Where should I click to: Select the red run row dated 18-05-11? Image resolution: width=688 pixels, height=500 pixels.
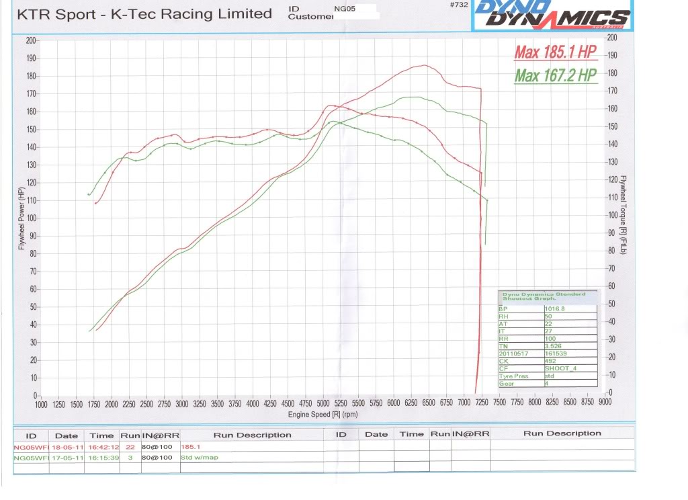pyautogui.click(x=101, y=446)
